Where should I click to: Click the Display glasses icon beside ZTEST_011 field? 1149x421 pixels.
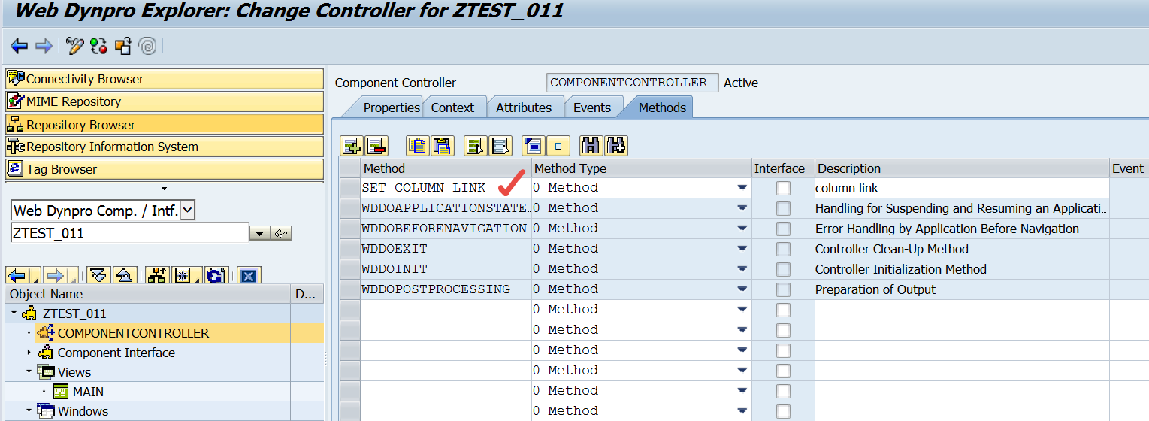click(282, 234)
